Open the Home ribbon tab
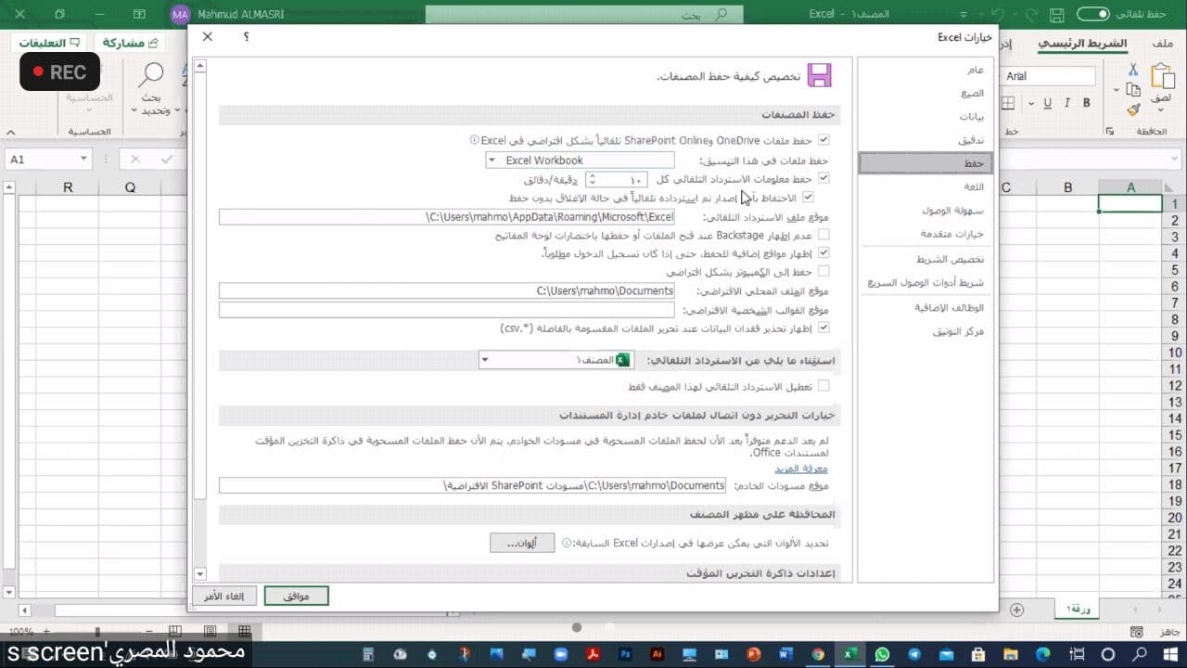Screen dimensions: 1187x668 point(1081,44)
